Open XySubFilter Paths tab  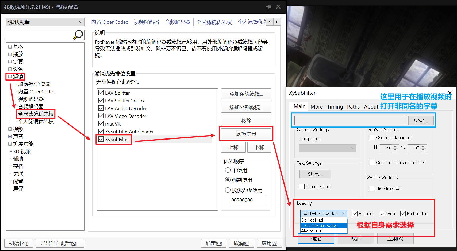(x=353, y=107)
